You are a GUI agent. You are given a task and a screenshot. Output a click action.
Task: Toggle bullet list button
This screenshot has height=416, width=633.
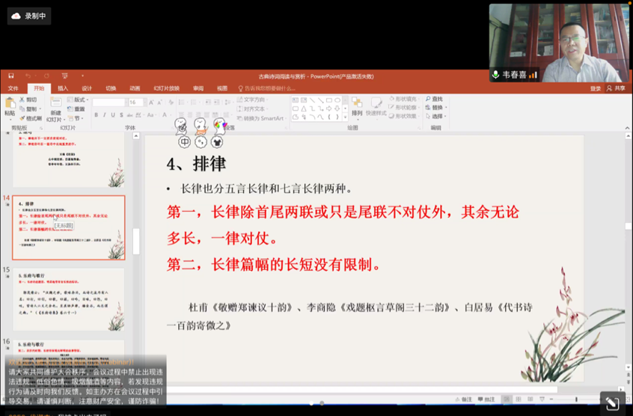tap(183, 102)
